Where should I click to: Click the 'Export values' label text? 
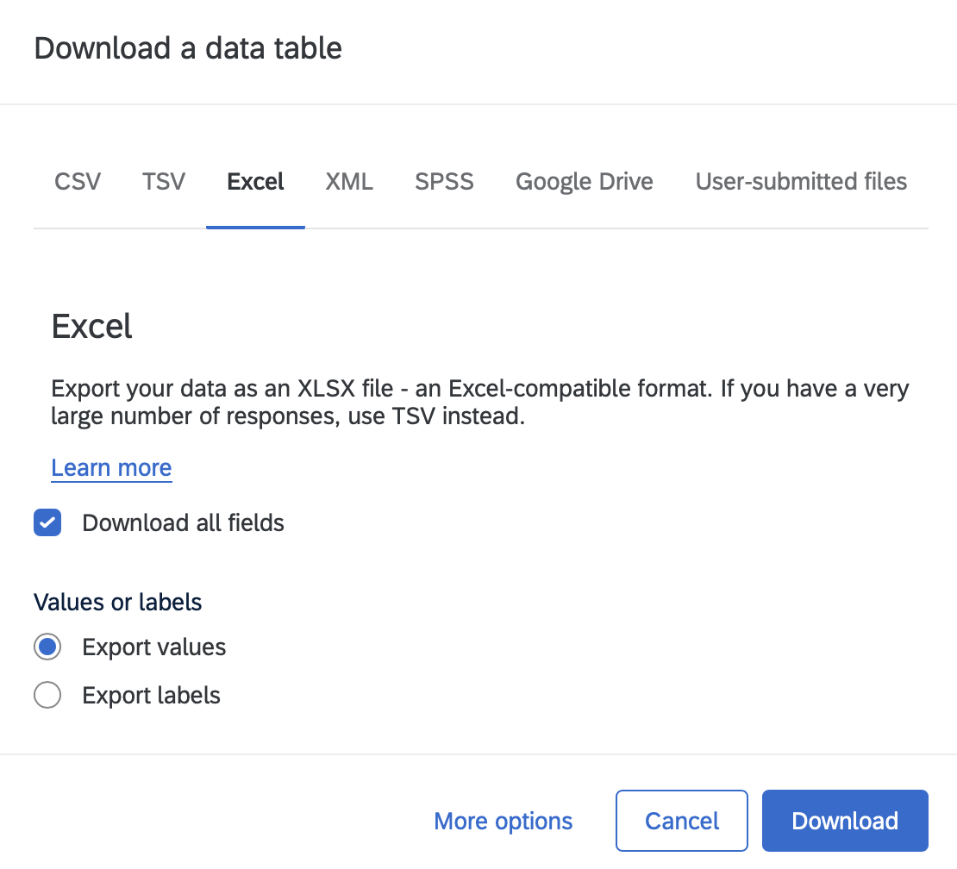pos(154,647)
